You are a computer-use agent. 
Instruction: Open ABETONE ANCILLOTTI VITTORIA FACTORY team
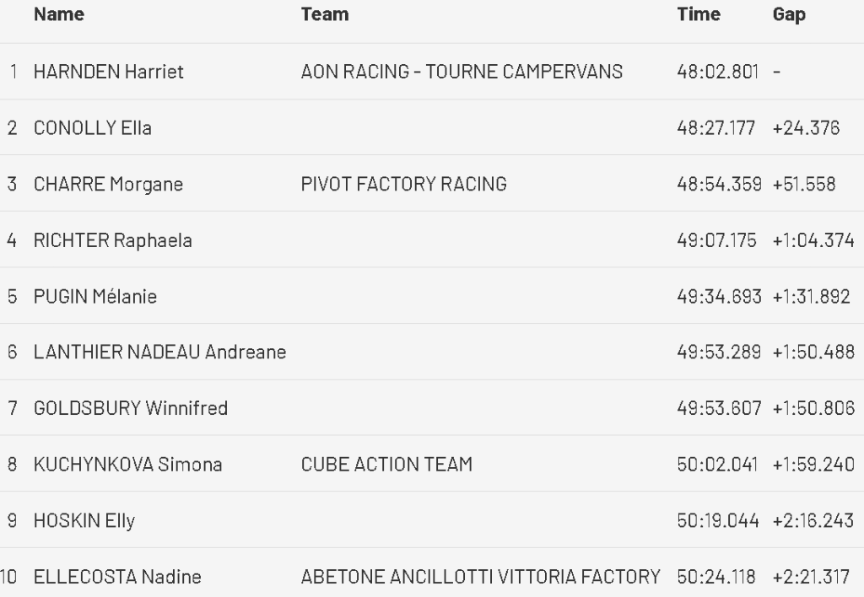coord(480,578)
